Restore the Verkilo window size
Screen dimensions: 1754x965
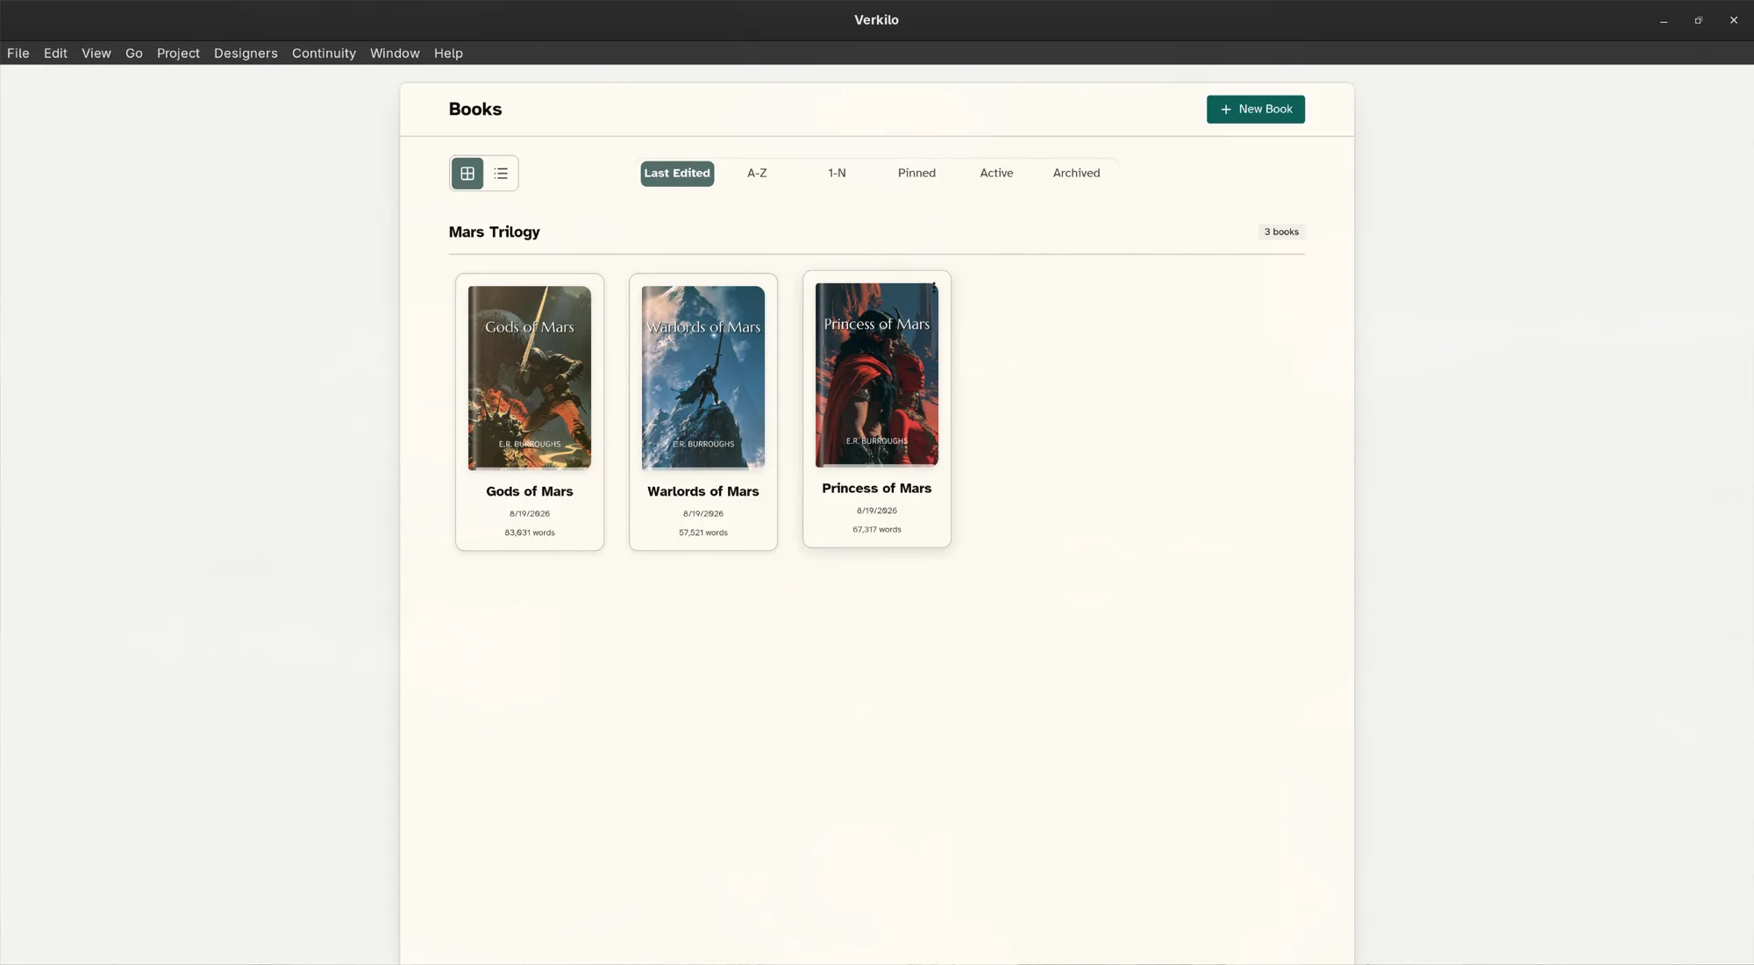coord(1699,20)
